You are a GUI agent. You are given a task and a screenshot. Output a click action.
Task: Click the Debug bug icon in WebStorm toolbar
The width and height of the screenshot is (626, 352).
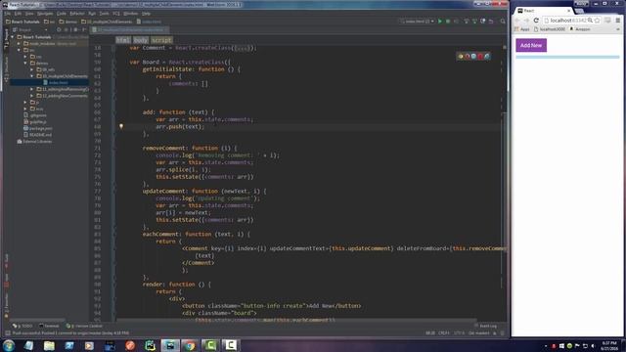[x=448, y=22]
